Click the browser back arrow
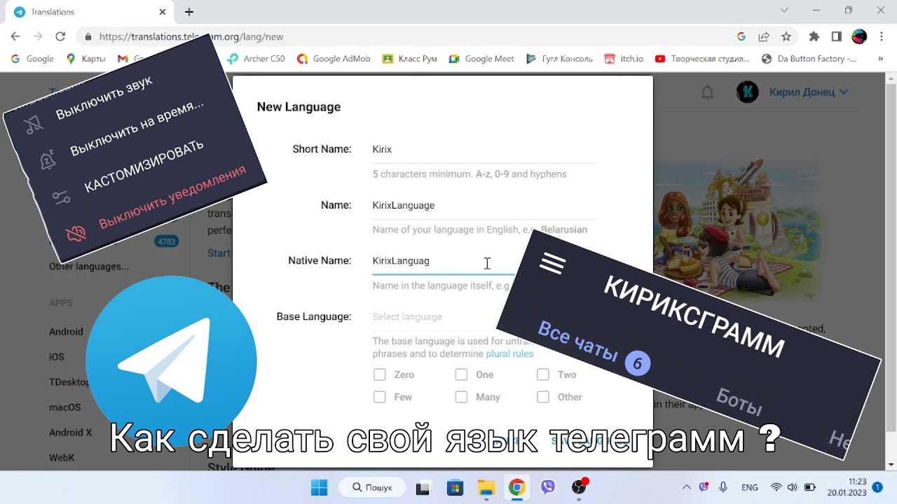This screenshot has width=897, height=504. click(x=15, y=36)
